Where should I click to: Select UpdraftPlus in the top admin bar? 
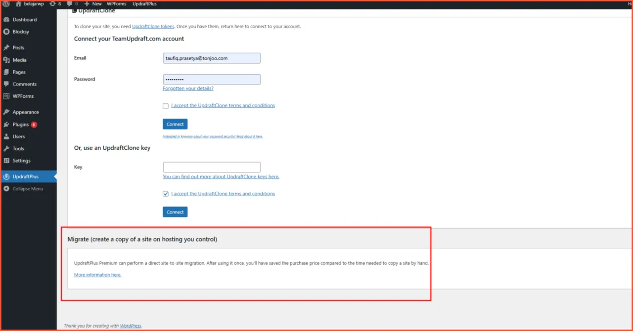pos(144,3)
